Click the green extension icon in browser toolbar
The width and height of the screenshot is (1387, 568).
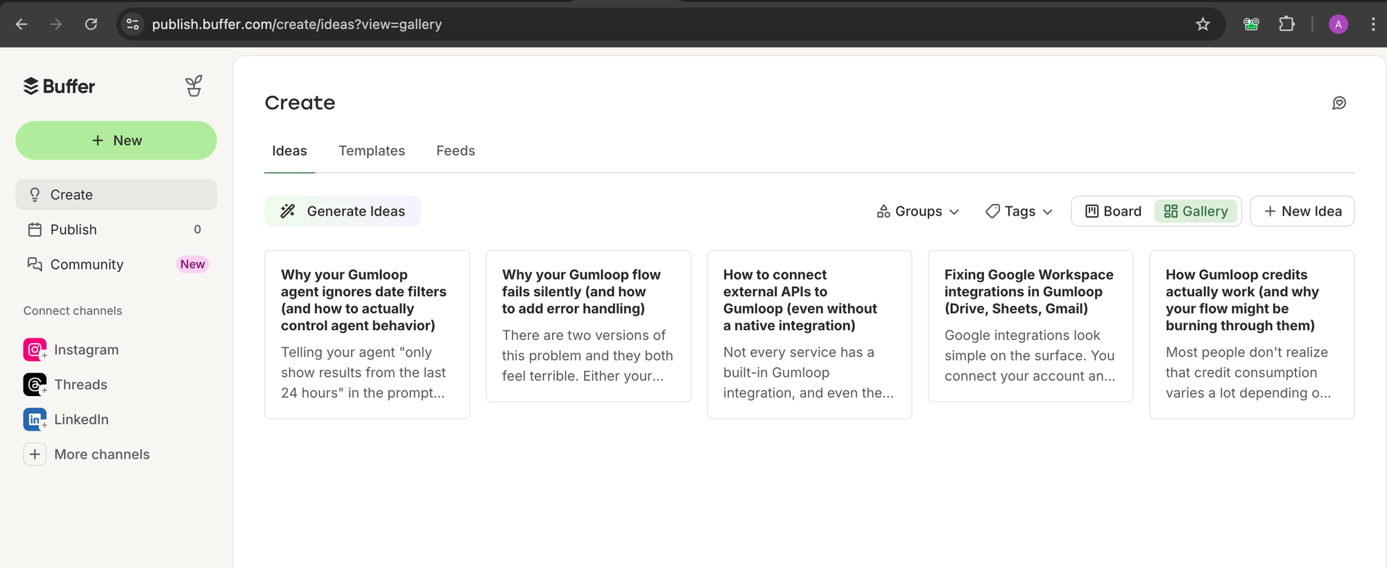click(x=1251, y=24)
